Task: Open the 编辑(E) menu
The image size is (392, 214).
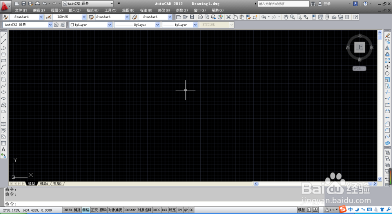Action: click(39, 10)
